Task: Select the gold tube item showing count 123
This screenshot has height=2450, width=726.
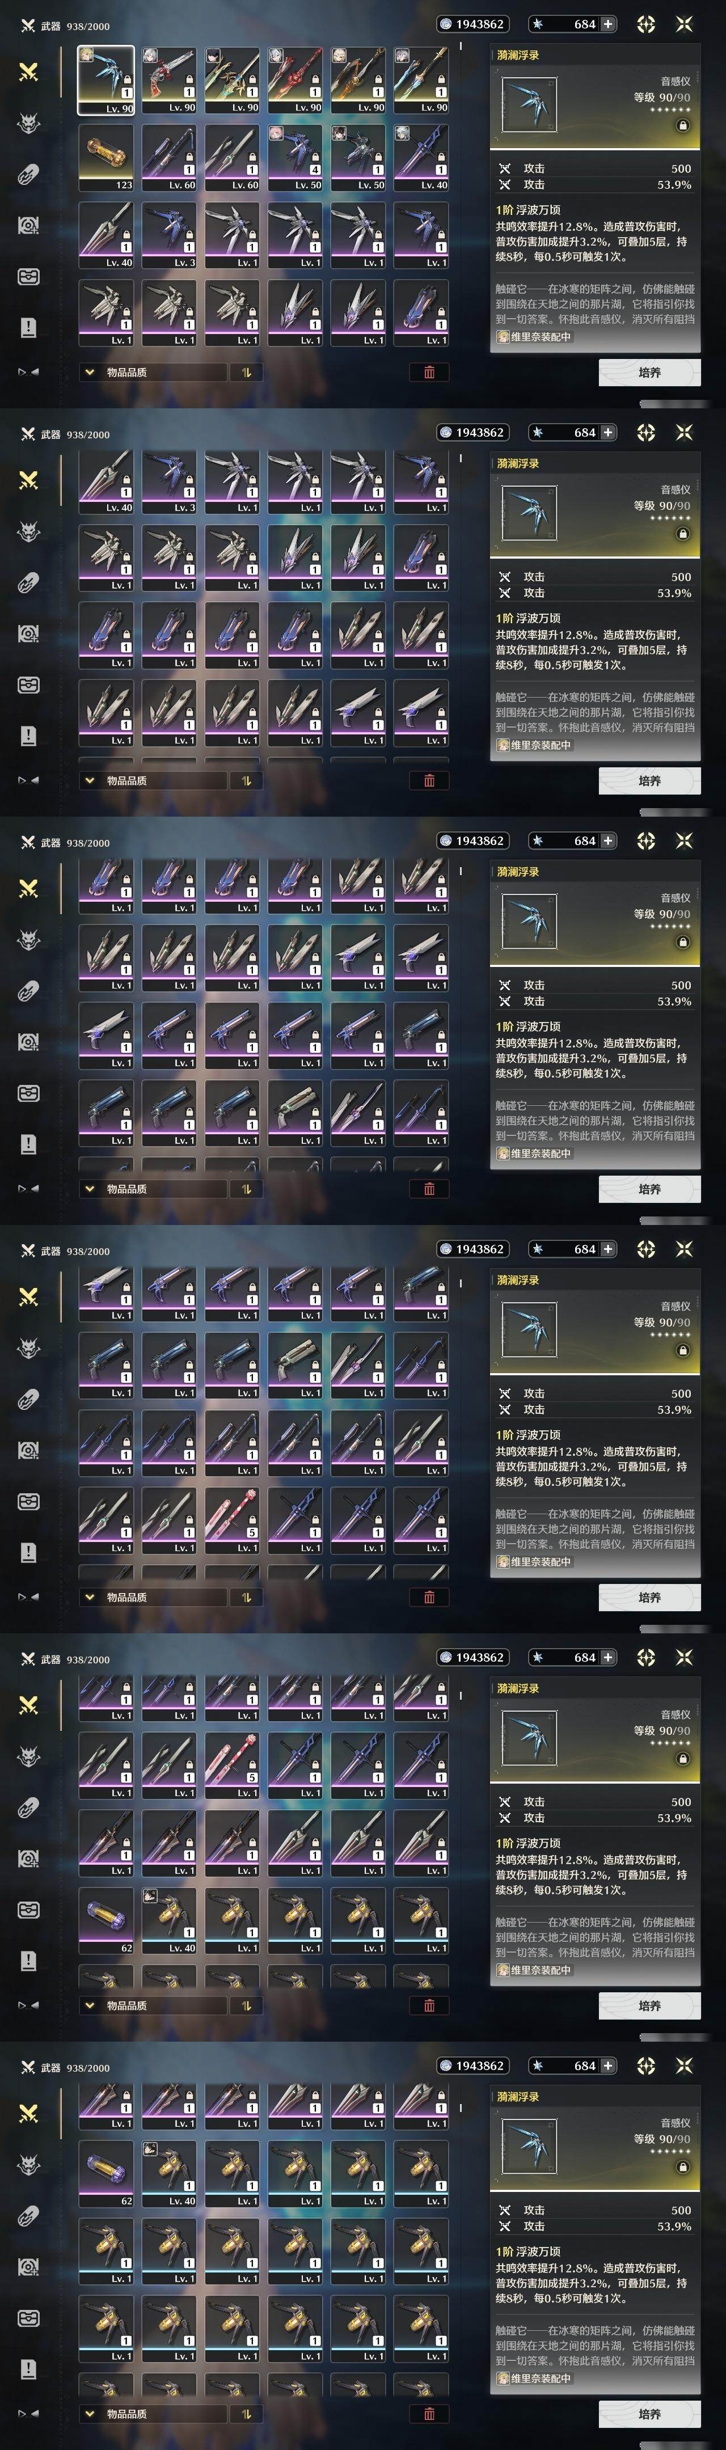Action: pyautogui.click(x=105, y=158)
